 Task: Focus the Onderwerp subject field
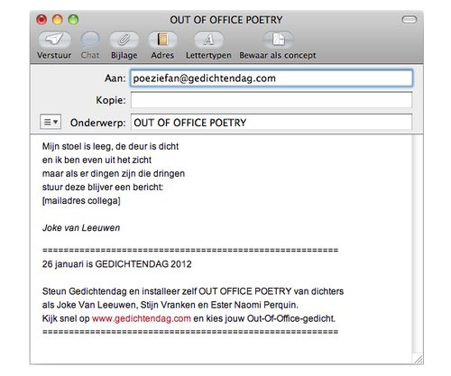click(272, 122)
